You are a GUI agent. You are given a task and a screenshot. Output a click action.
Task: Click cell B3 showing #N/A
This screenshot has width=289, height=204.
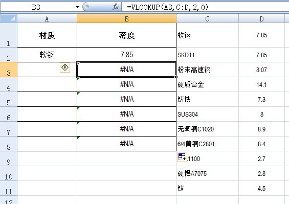[126, 70]
